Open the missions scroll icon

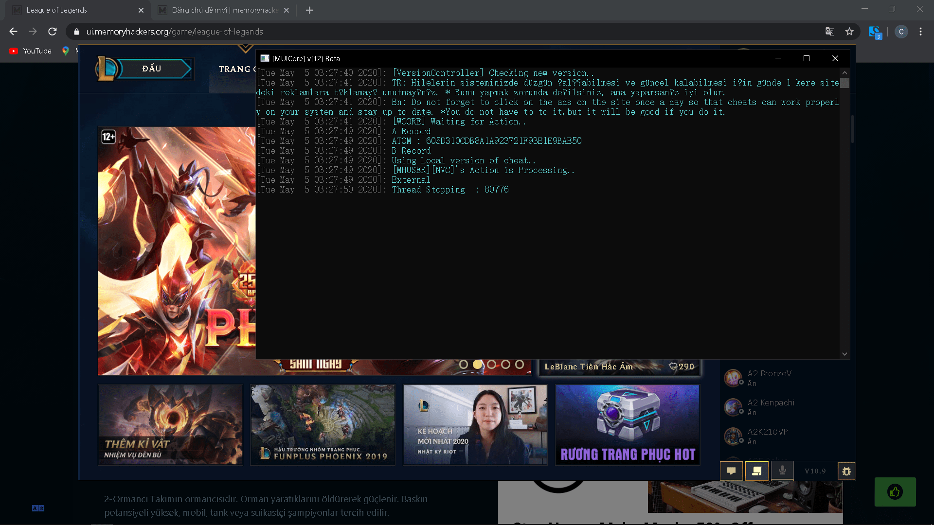click(757, 471)
